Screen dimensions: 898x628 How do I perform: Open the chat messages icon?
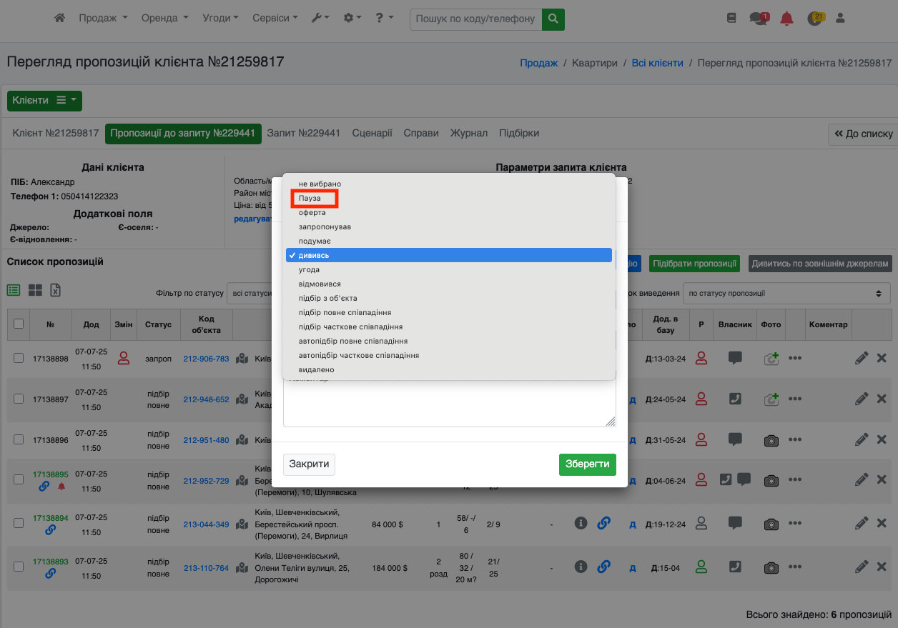[x=757, y=19]
